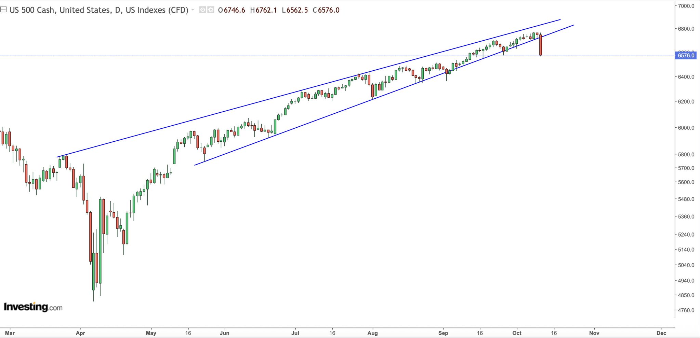Click the Dec label on time axis

(661, 333)
